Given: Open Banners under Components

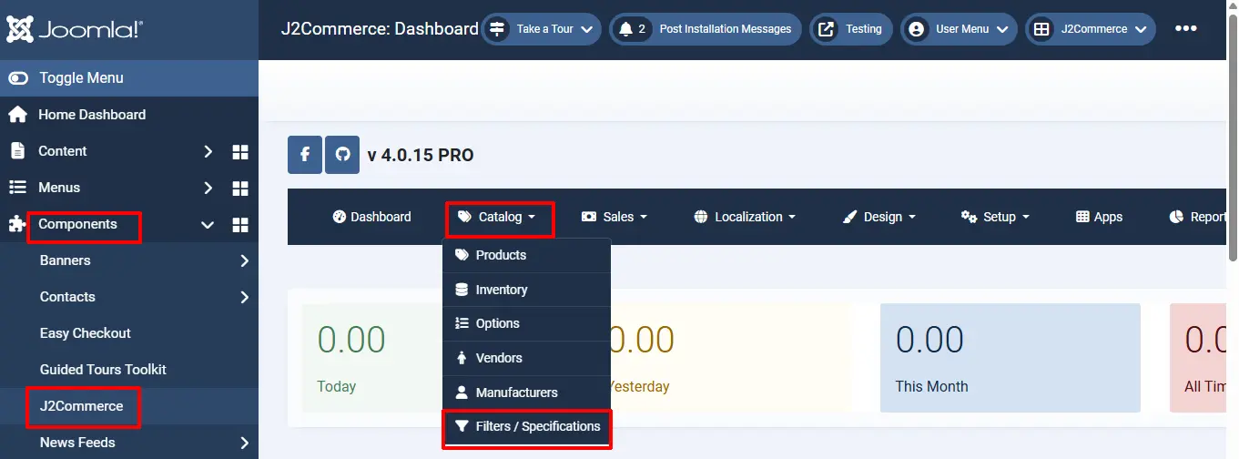Looking at the screenshot, I should click(65, 260).
